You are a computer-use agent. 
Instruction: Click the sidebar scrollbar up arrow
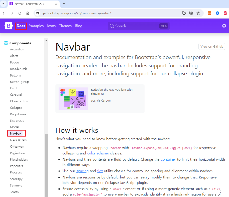[46, 40]
